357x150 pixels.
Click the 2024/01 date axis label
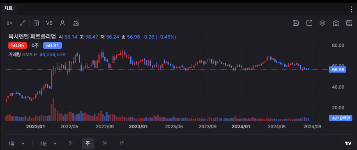241,127
